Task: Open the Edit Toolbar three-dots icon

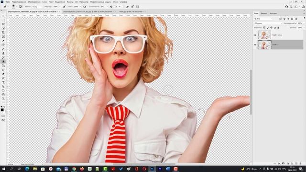Action: [x=3, y=103]
